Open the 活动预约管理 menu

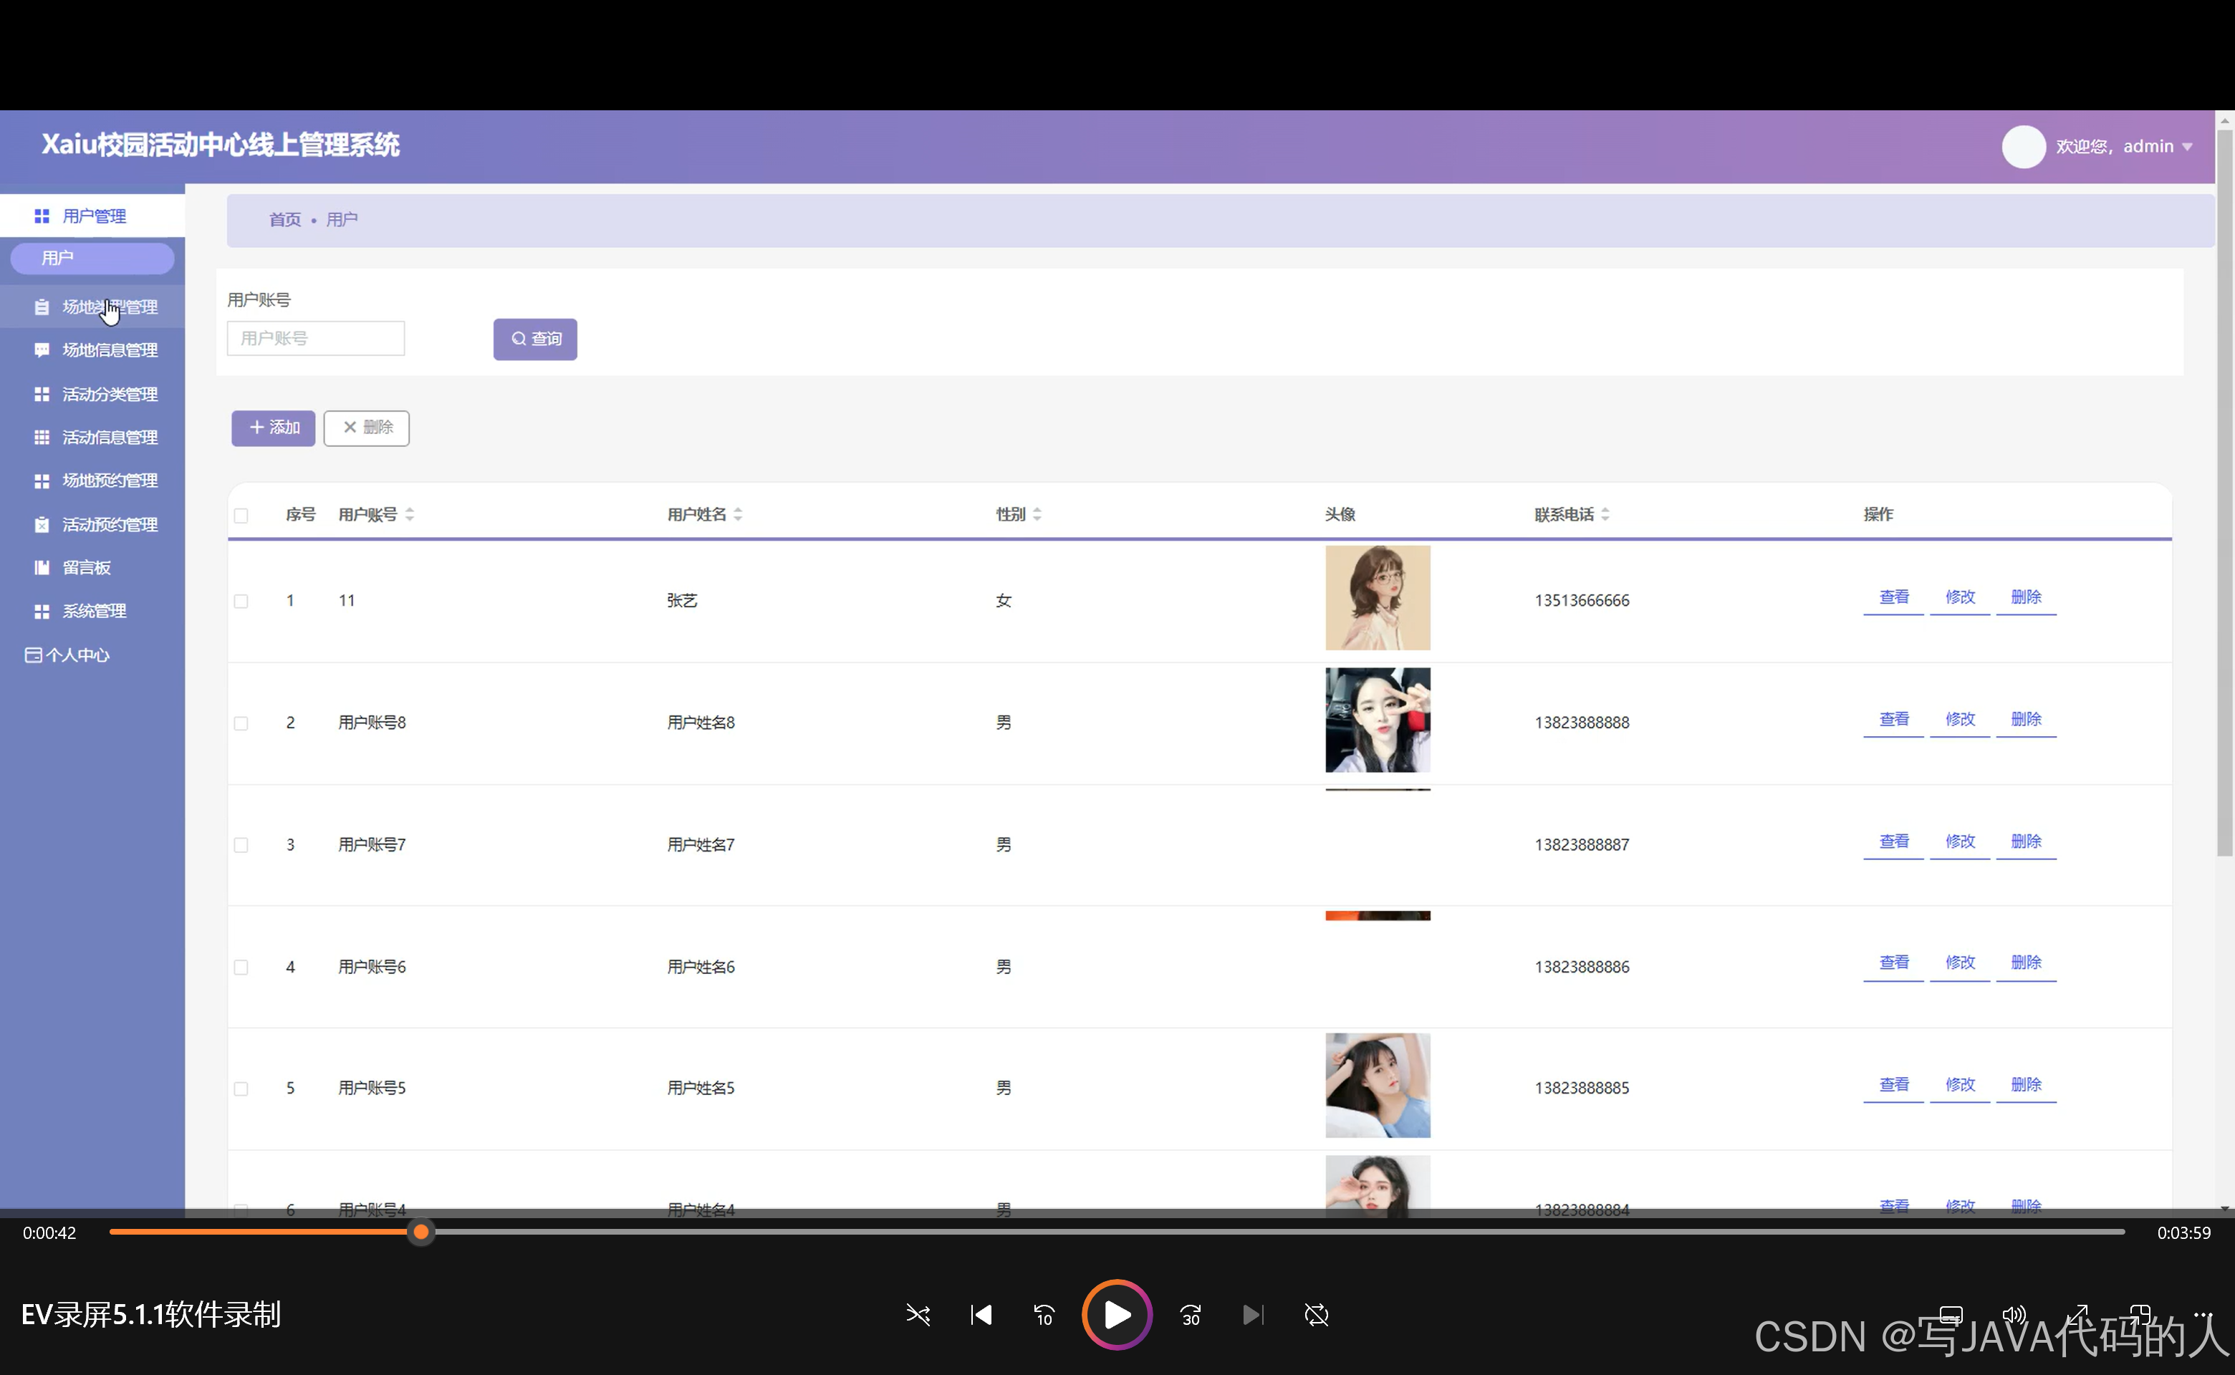point(92,524)
